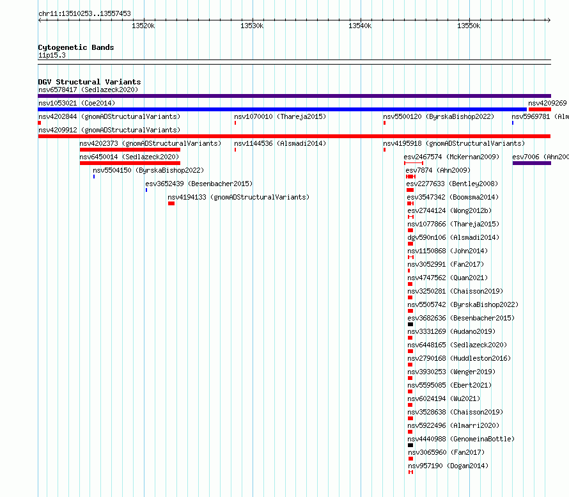This screenshot has height=497, width=569.
Task: Open nsv1144536 (Alsmadi2014) label
Action: 280,143
